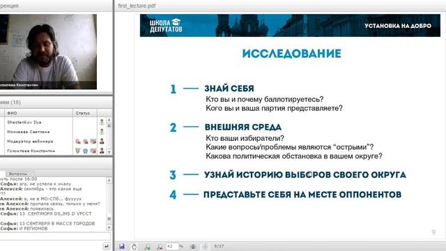Click slide item ВНЕШНЯЯ СРЕДА
The width and height of the screenshot is (446, 251).
coord(243,127)
